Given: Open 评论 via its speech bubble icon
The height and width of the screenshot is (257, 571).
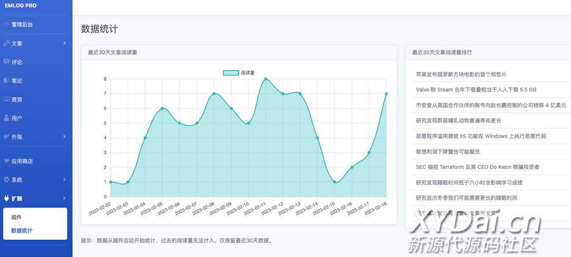Looking at the screenshot, I should pyautogui.click(x=6, y=62).
